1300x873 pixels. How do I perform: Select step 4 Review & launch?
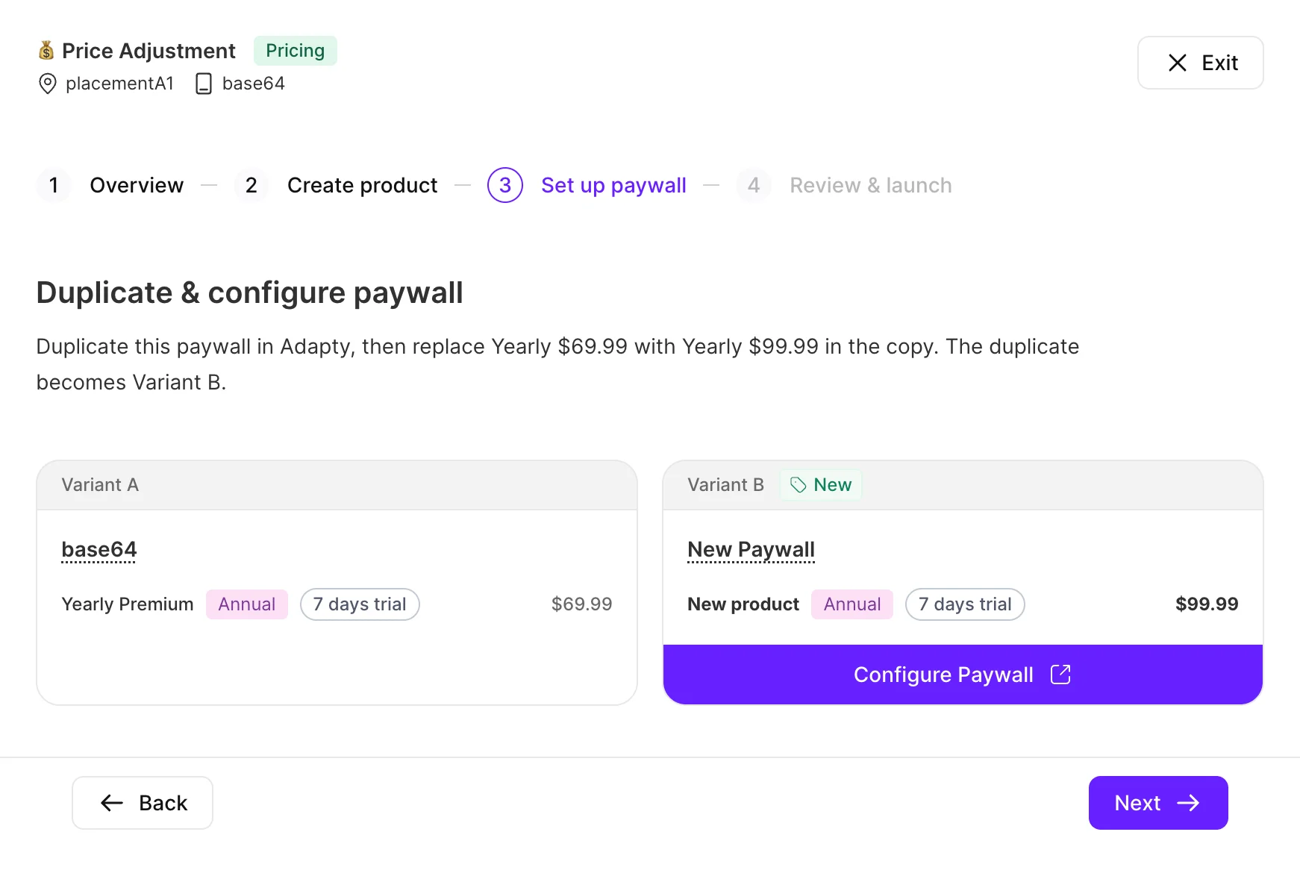tap(844, 185)
